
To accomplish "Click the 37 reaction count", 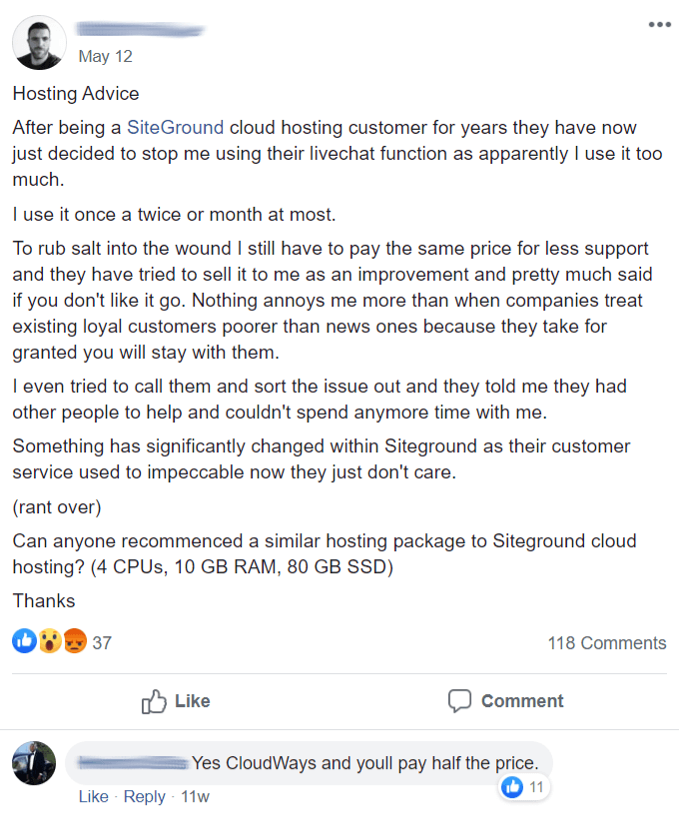I will 101,642.
